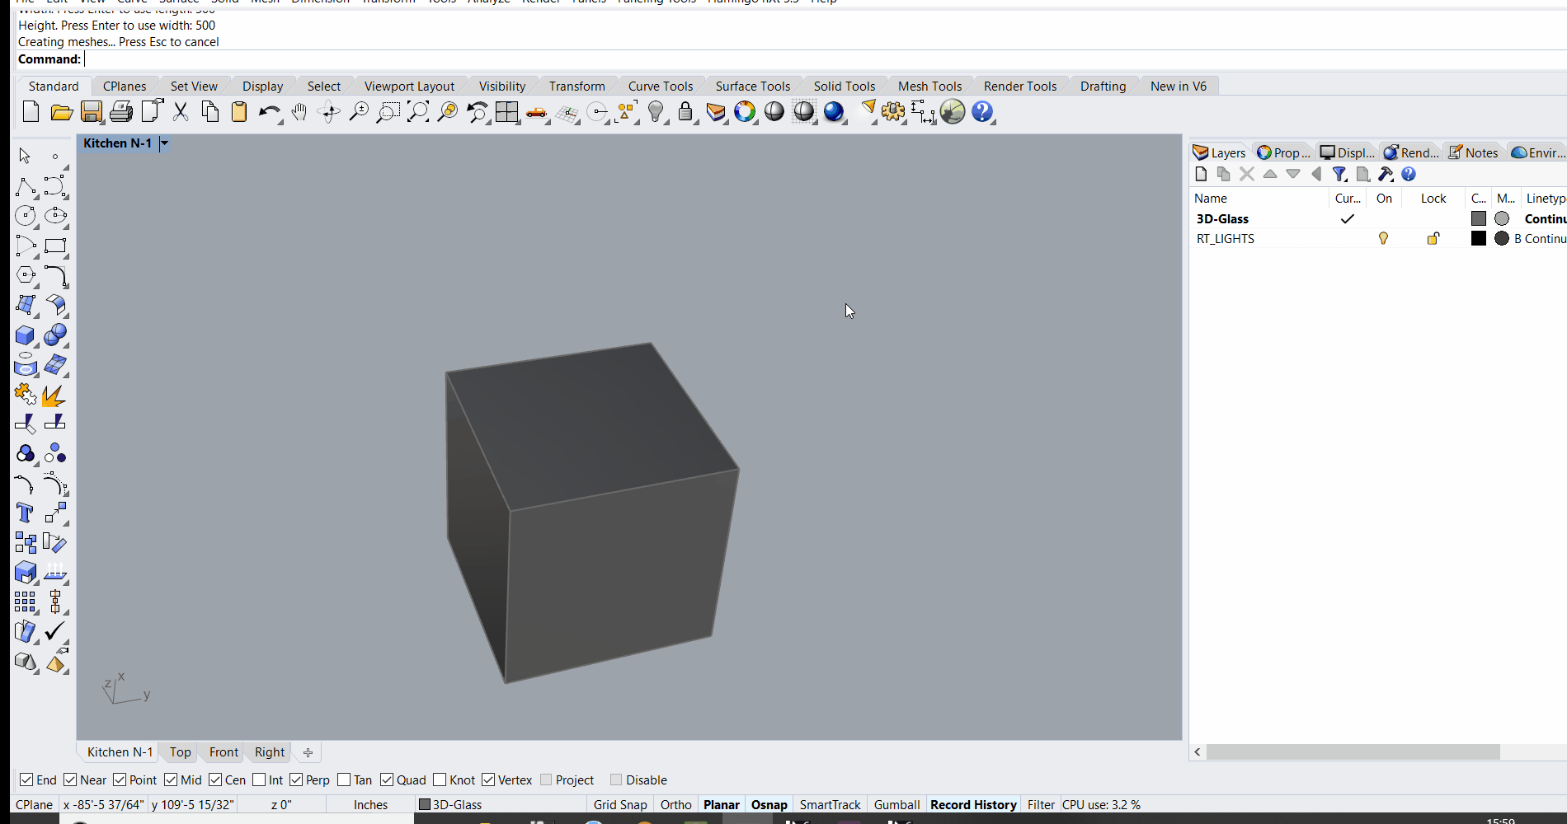Click the Undo arrow icon
This screenshot has height=824, width=1567.
pyautogui.click(x=269, y=112)
